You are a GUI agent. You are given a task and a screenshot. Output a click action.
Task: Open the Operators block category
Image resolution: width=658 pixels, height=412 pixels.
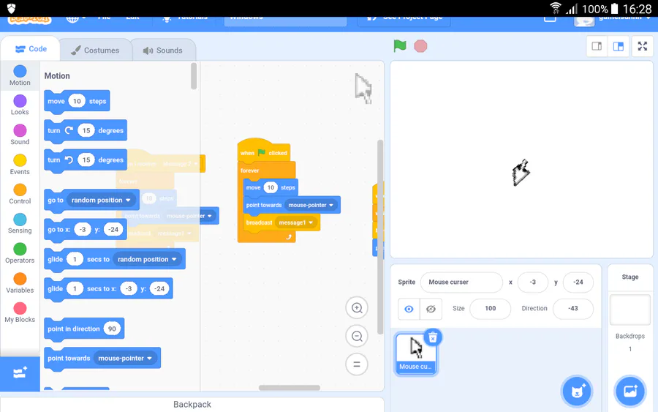pos(20,253)
